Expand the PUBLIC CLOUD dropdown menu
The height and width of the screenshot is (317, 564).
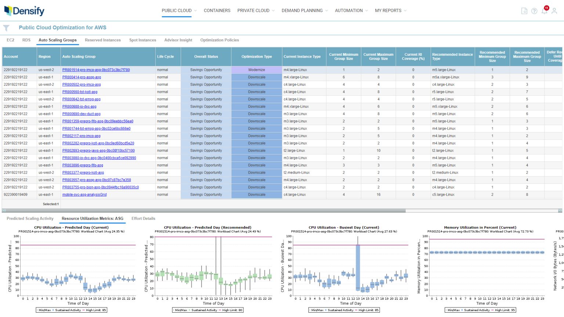click(179, 11)
